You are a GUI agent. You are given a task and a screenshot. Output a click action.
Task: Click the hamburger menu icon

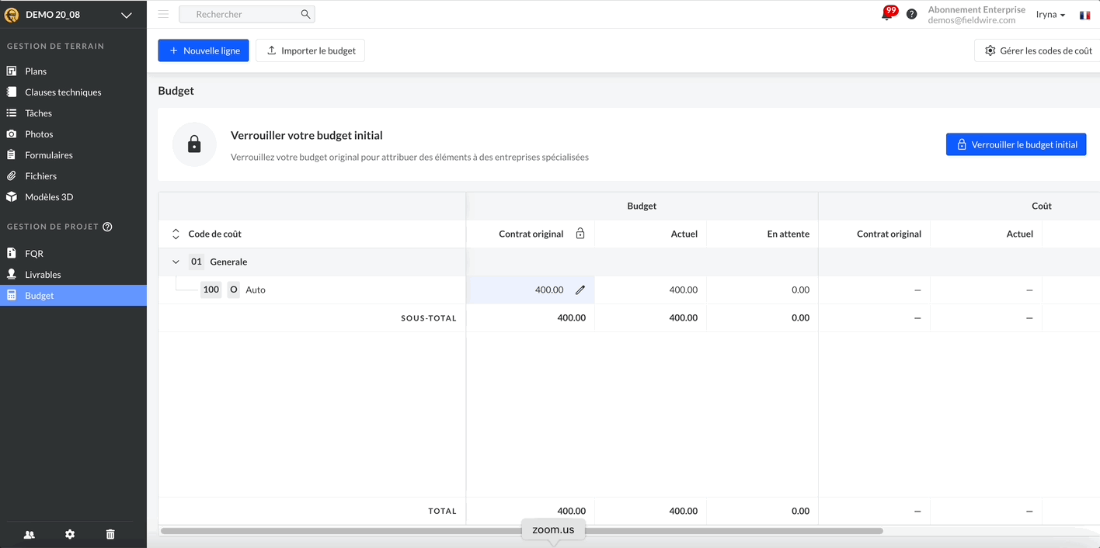point(163,14)
